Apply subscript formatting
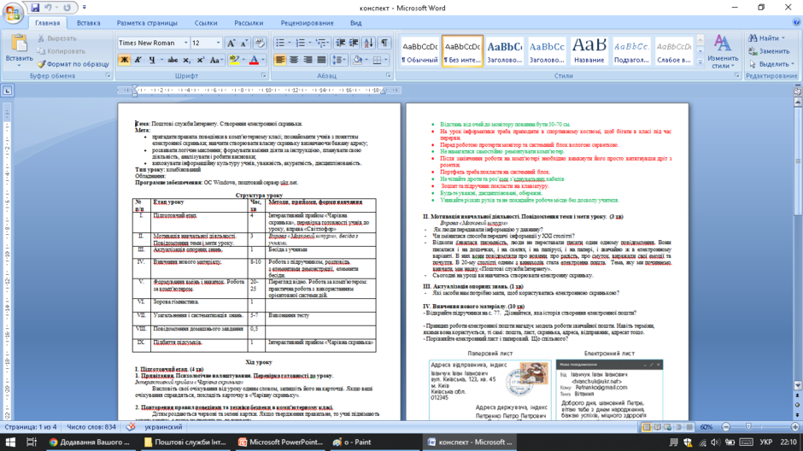The width and height of the screenshot is (803, 451). tap(187, 61)
